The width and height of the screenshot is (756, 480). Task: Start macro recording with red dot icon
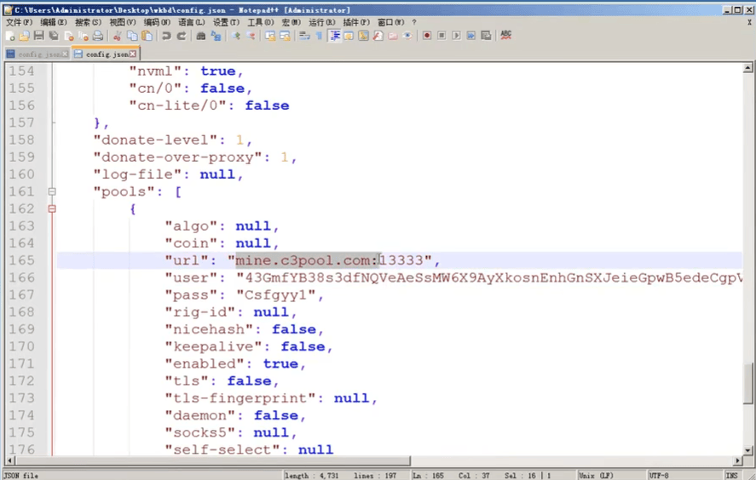427,36
